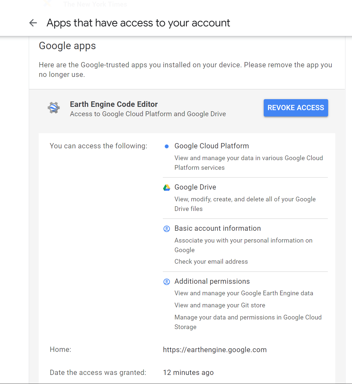Click the faded New York Times entry
Image resolution: width=352 pixels, height=384 pixels.
(x=95, y=4)
